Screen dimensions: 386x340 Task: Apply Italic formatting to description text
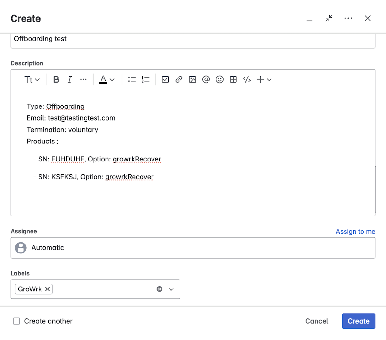[69, 79]
